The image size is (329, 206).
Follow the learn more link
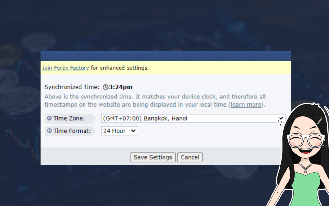(x=246, y=105)
